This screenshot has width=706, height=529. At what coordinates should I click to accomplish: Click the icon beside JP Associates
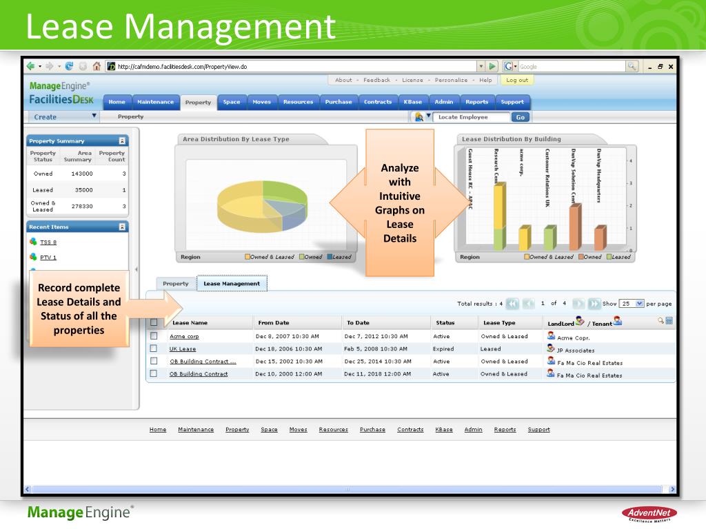click(x=551, y=348)
